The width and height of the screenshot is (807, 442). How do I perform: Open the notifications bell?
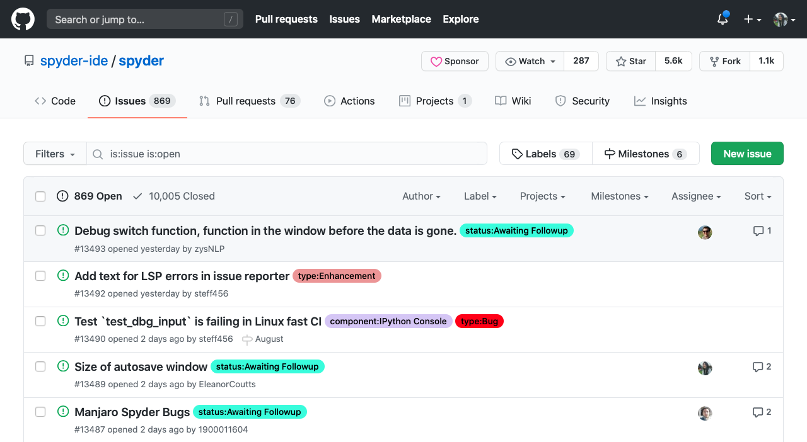721,20
